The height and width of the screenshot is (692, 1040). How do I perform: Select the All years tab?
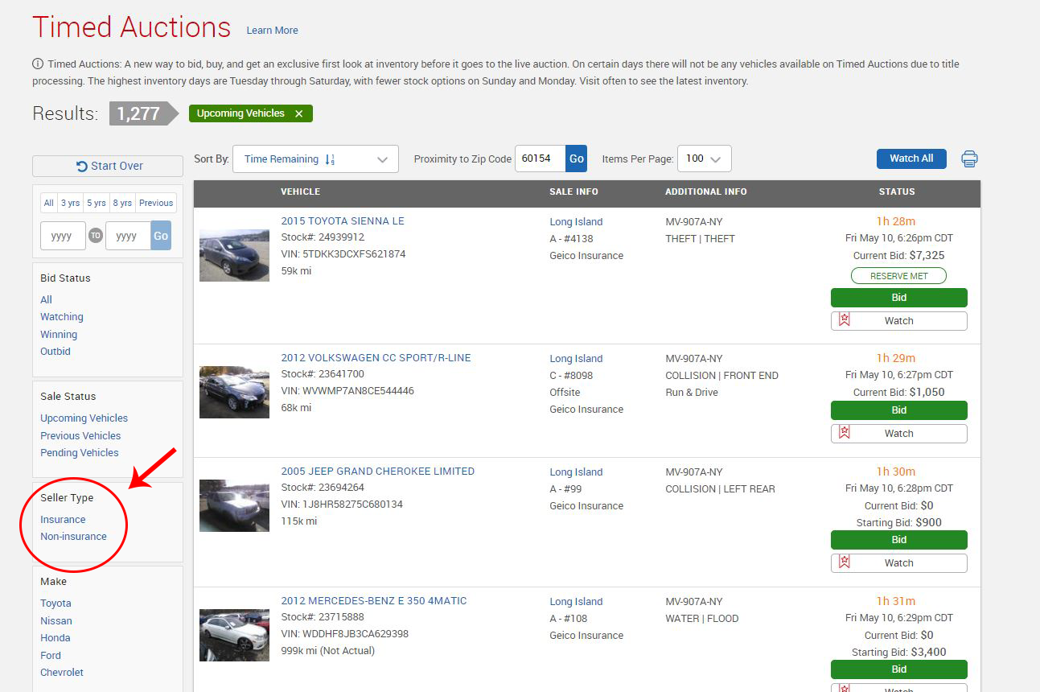tap(48, 203)
